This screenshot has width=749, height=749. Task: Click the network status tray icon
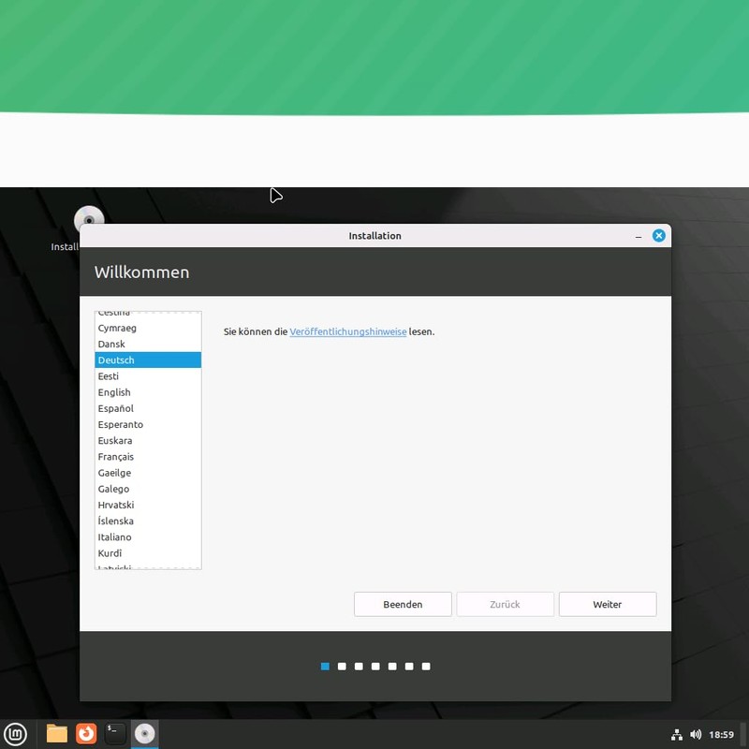pos(677,734)
